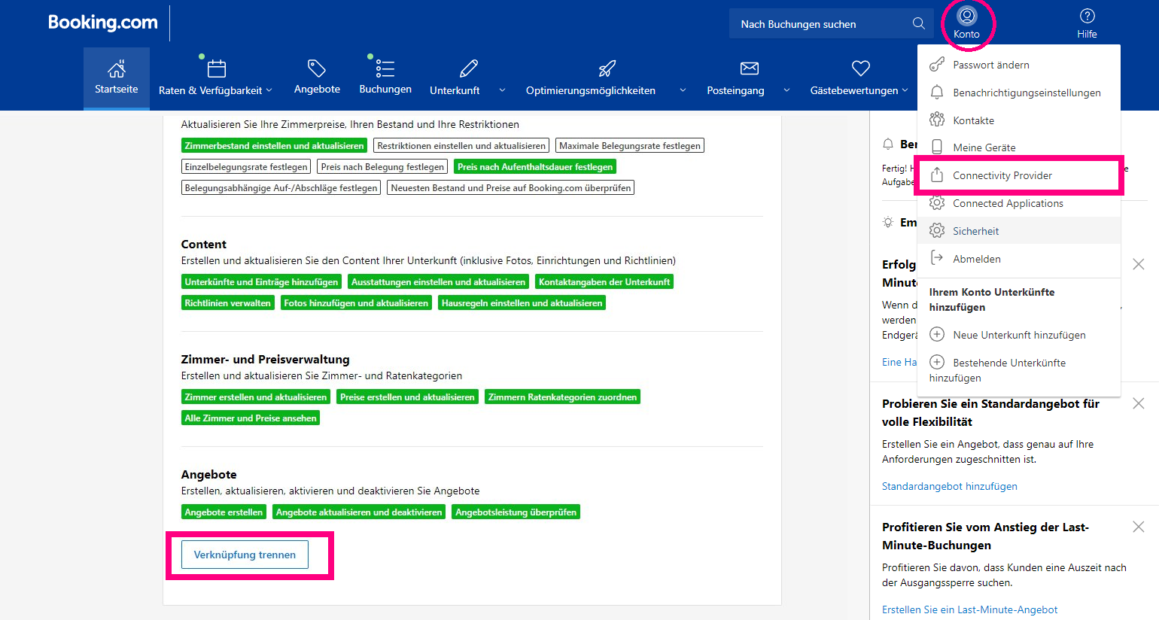Click the people icon beside Kontakte

point(937,120)
